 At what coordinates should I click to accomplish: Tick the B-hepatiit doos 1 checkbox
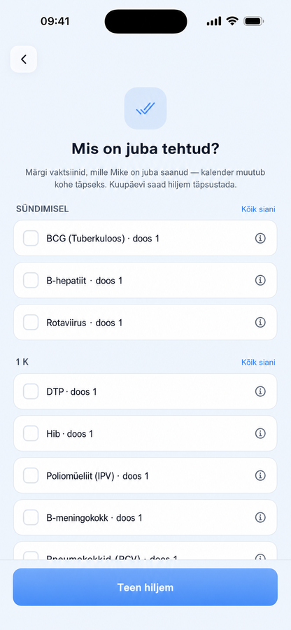(31, 280)
